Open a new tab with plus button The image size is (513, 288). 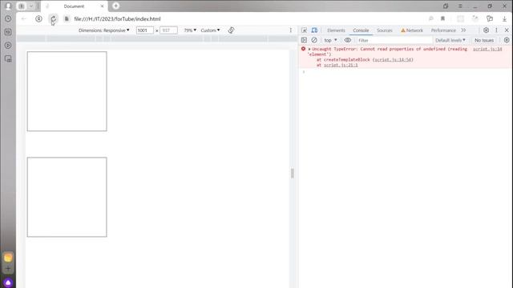pos(115,6)
